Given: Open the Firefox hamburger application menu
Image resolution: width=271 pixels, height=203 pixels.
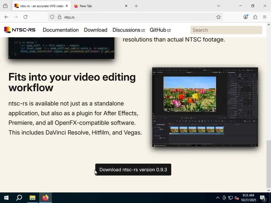Looking at the screenshot, I should [265, 17].
